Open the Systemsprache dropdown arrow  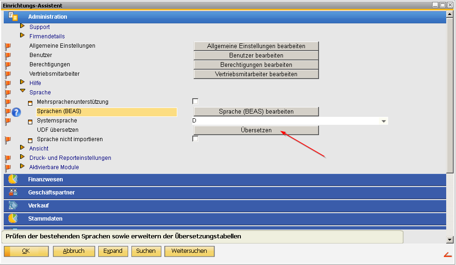384,121
